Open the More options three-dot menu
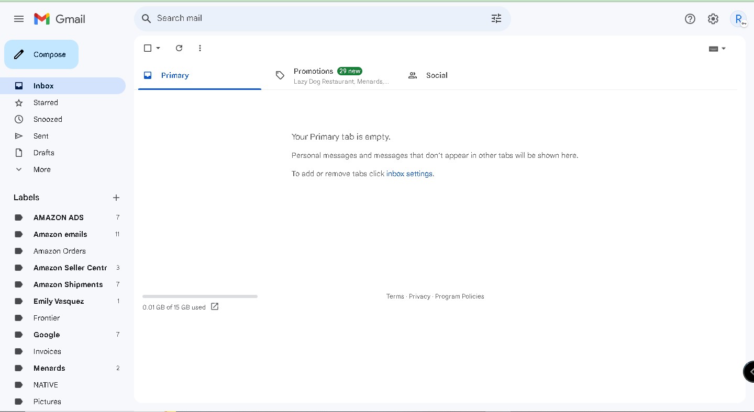The image size is (754, 412). point(200,48)
